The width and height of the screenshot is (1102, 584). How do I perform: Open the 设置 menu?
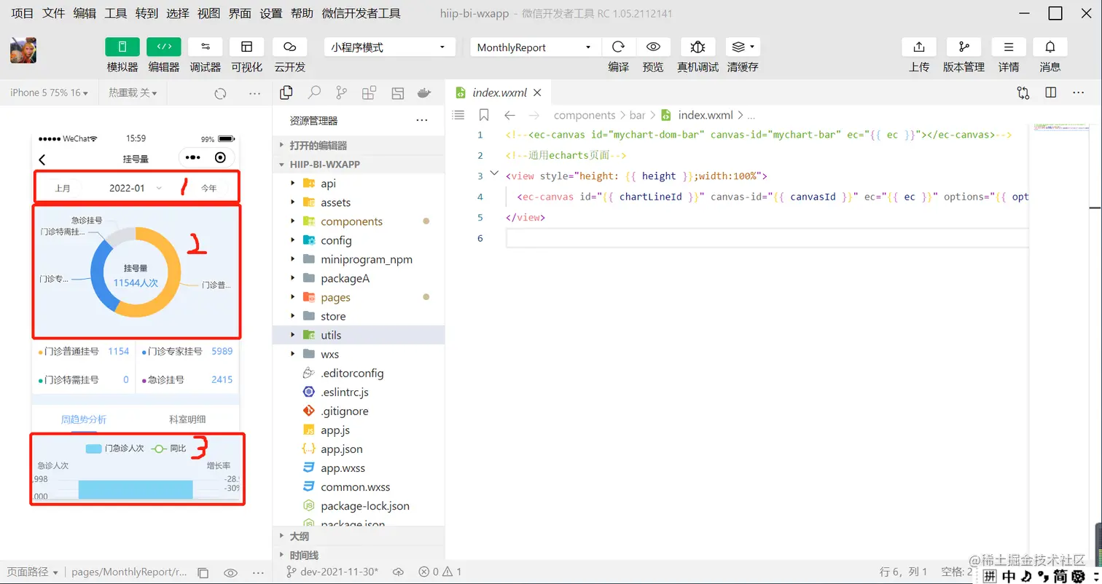coord(271,13)
